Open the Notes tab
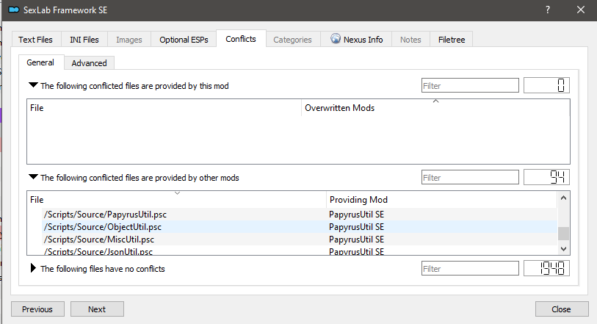 pyautogui.click(x=410, y=40)
